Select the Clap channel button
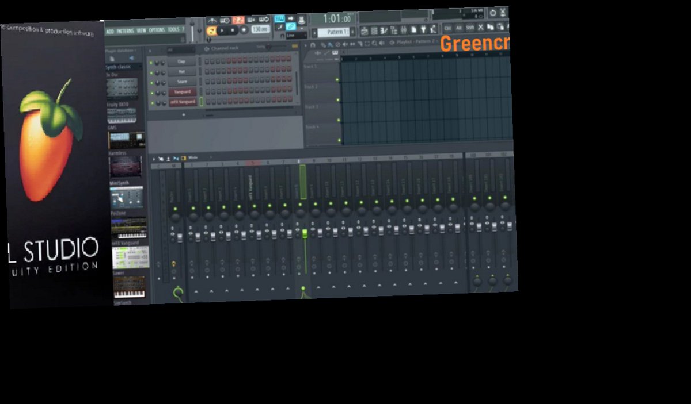 (x=182, y=61)
